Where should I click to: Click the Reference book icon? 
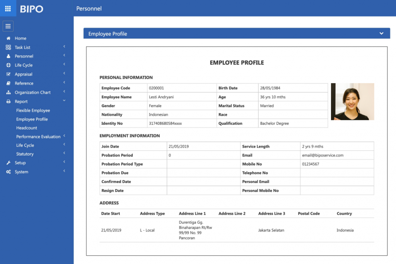coord(9,83)
